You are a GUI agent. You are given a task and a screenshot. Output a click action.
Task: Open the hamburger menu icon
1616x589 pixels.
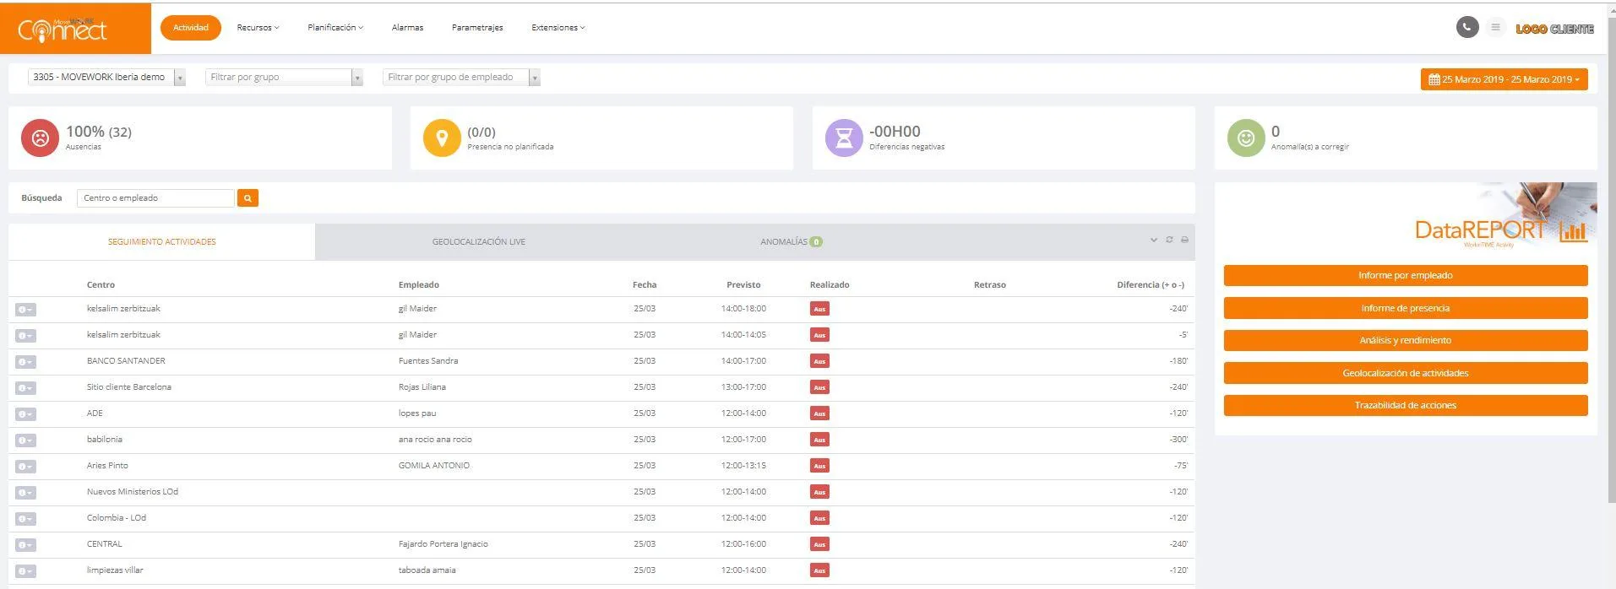click(x=1495, y=28)
